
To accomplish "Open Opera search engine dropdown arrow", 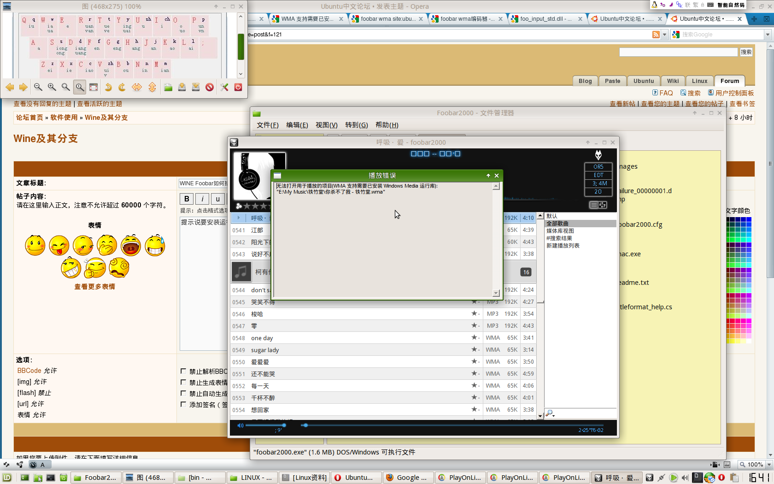I will coord(768,35).
